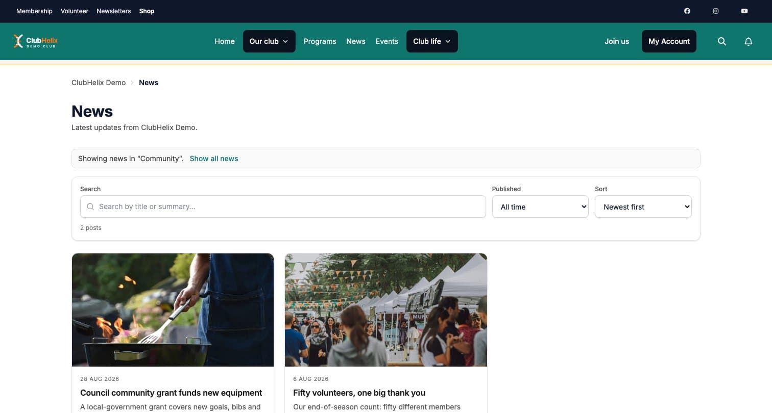
Task: Open News in the navigation bar
Action: pyautogui.click(x=356, y=41)
